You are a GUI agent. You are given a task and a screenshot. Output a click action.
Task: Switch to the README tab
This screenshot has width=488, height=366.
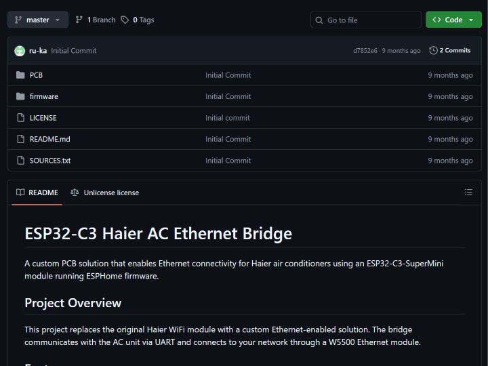(37, 192)
